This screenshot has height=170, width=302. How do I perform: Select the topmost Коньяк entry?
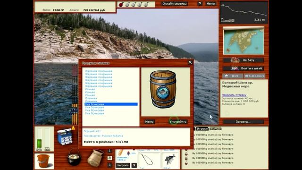[90, 89]
